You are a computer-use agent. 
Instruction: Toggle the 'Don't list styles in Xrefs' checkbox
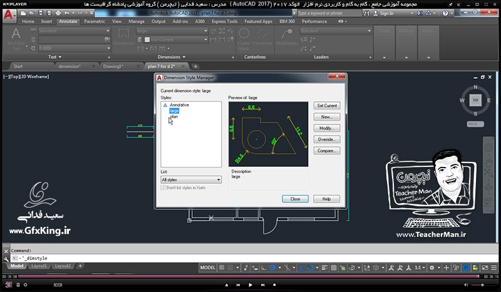163,188
